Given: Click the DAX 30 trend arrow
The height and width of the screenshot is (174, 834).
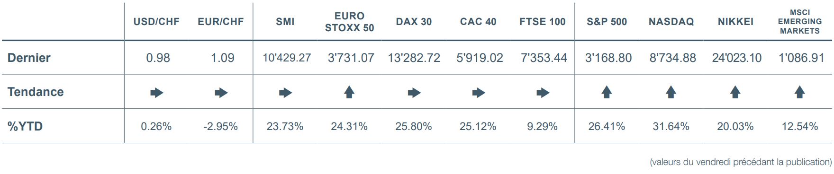Looking at the screenshot, I should click(x=415, y=93).
